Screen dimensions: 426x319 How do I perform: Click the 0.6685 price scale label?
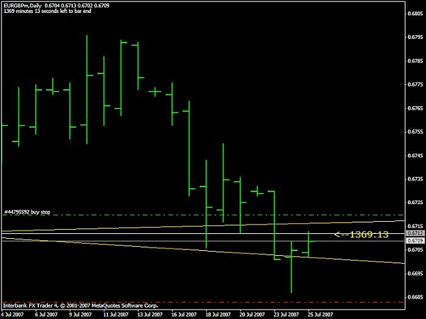[x=415, y=297]
